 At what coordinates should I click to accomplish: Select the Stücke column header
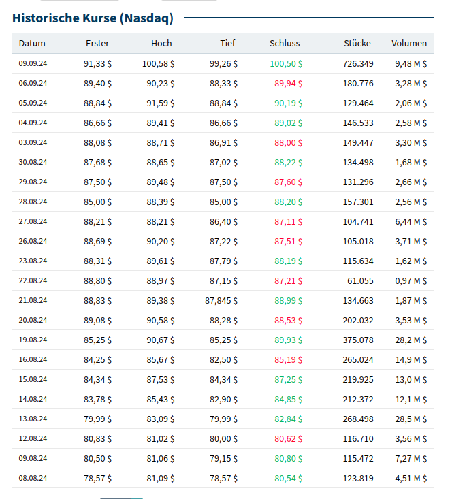click(x=357, y=44)
